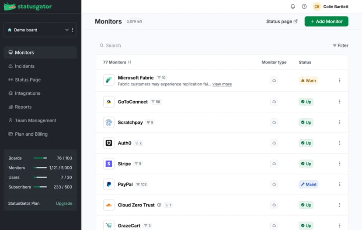Open Status Page in sidebar
The image size is (362, 230).
click(x=40, y=80)
